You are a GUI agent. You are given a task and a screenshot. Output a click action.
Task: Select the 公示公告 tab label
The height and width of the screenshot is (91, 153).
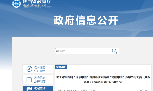(x=61, y=67)
